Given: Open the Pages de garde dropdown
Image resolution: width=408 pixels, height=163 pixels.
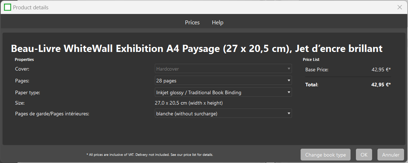Looking at the screenshot, I should click(x=223, y=114).
